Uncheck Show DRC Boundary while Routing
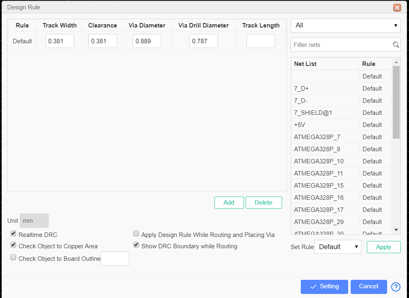Screen dimensions: 409x298 136,245
